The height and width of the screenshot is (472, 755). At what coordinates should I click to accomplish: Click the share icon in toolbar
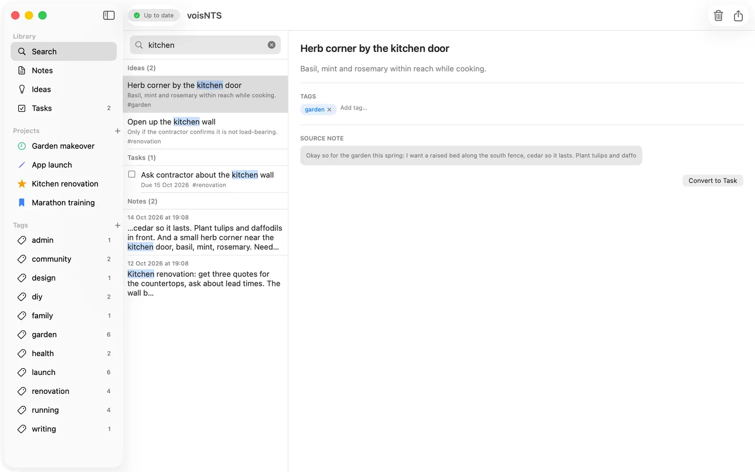pyautogui.click(x=738, y=16)
